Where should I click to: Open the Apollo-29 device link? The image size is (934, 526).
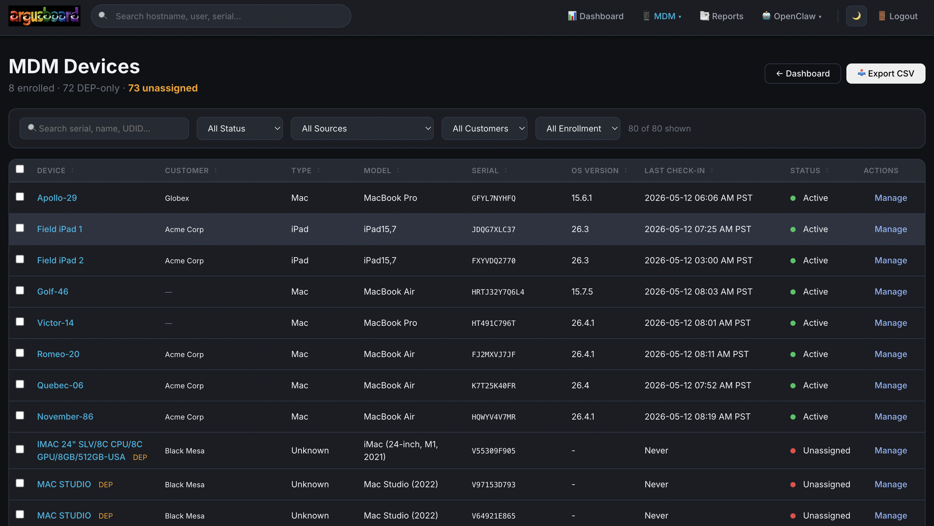pos(57,198)
